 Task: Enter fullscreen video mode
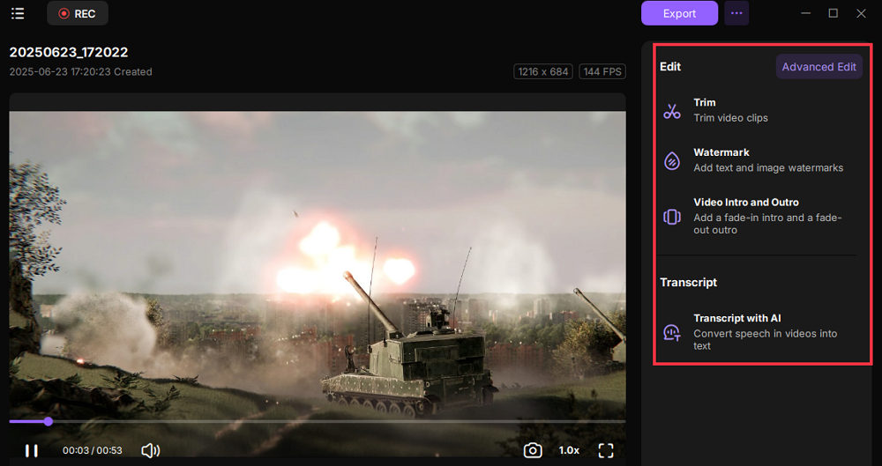coord(606,450)
